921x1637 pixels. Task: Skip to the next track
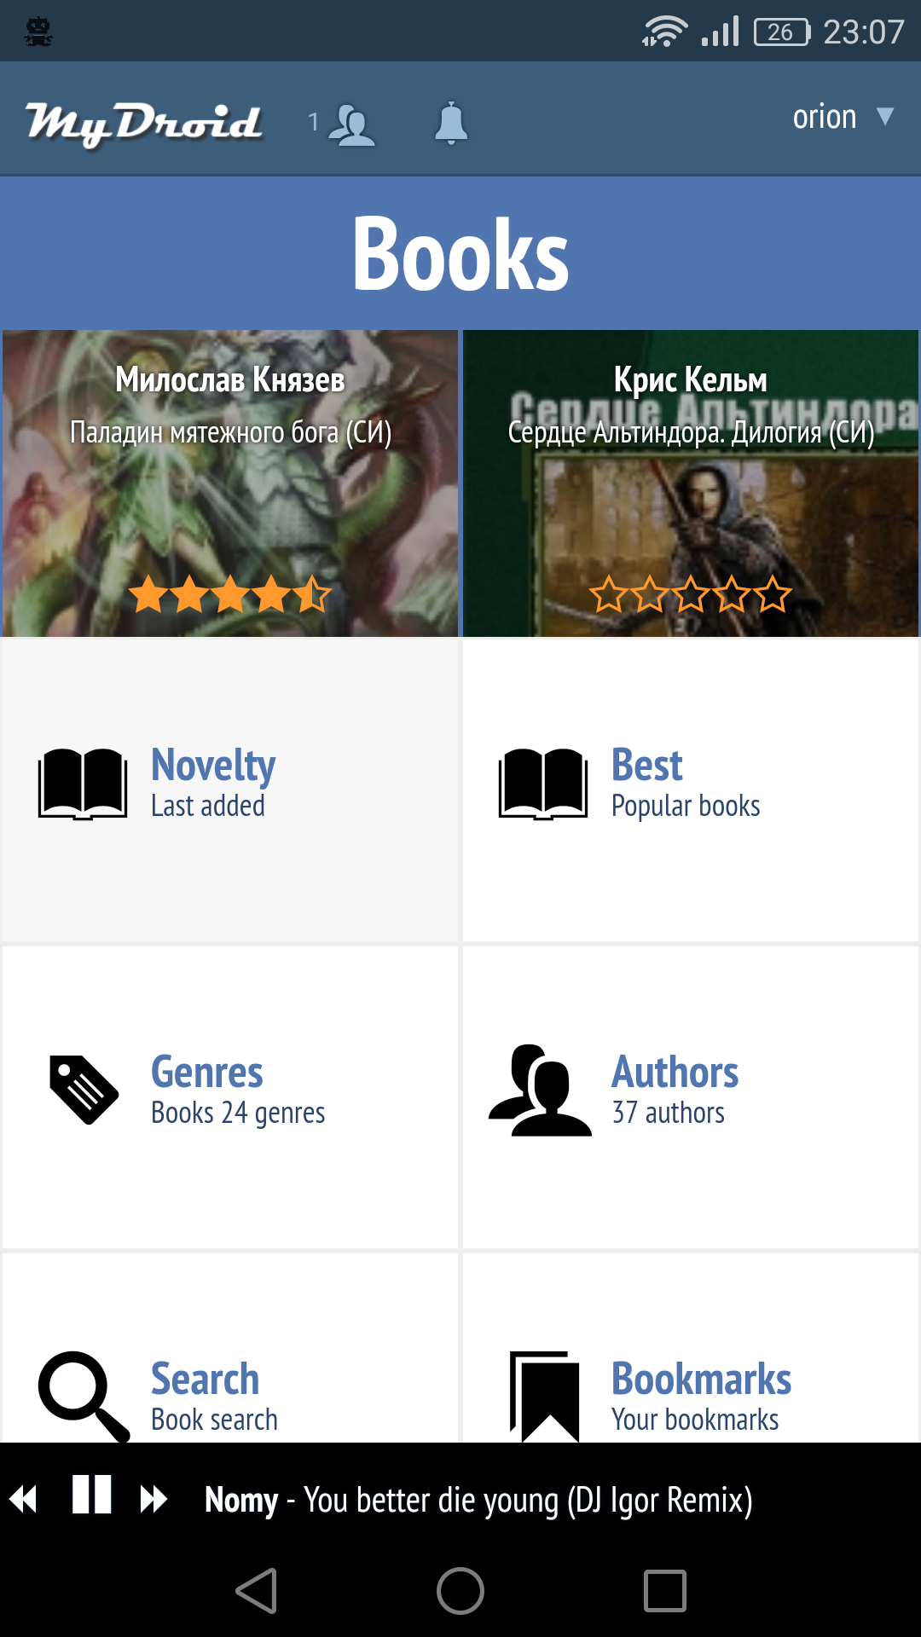point(153,1499)
